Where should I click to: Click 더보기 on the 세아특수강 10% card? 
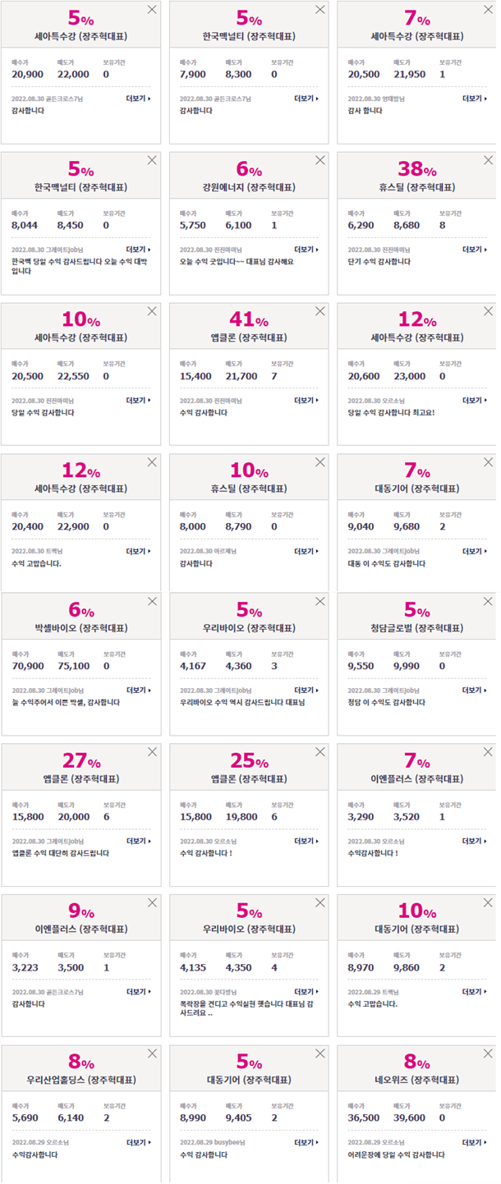[x=138, y=401]
